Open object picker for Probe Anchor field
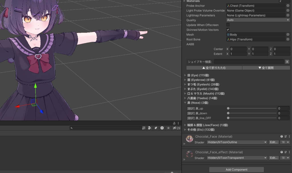Viewport: 292px width, 173px height. point(288,6)
